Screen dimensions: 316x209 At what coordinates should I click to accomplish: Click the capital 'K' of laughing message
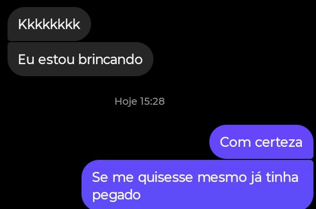pyautogui.click(x=24, y=24)
